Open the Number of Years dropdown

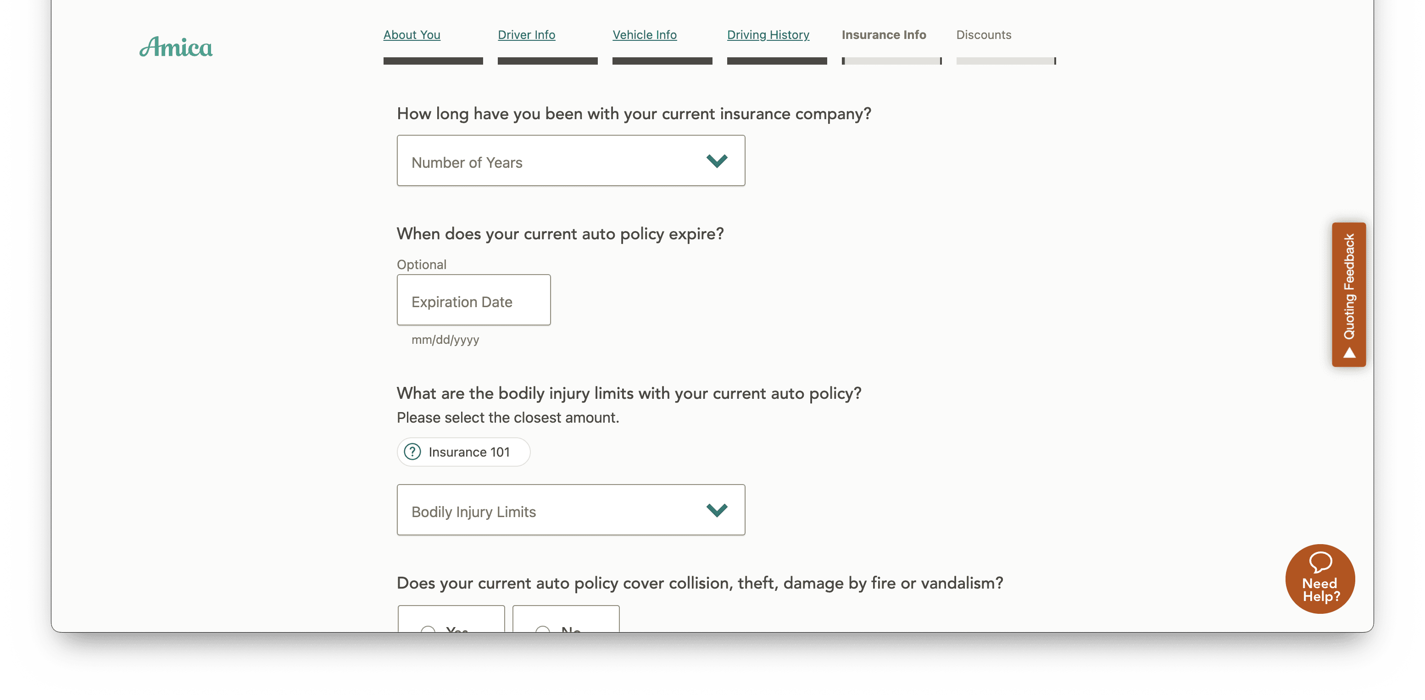(571, 160)
